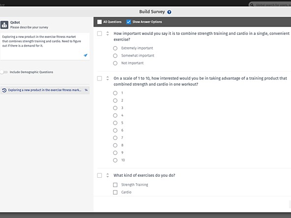Select rating 5 radio button
The image size is (291, 218).
(115, 123)
